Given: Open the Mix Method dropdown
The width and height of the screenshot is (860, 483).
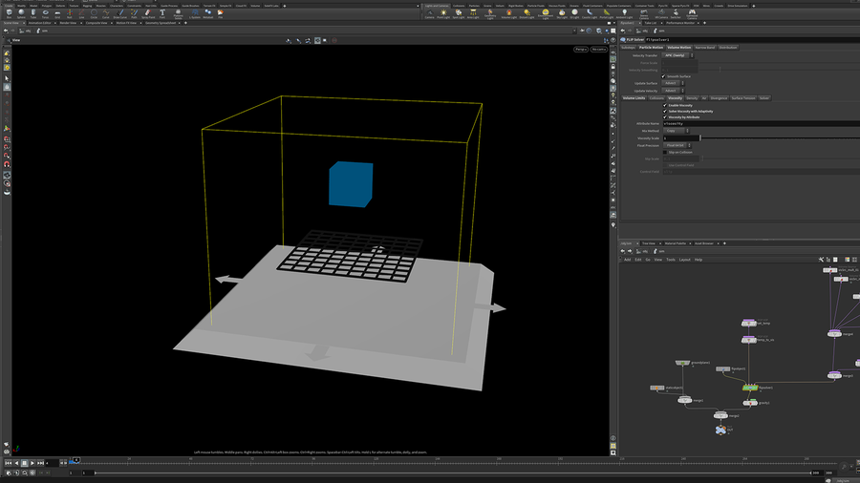Looking at the screenshot, I should (x=676, y=131).
